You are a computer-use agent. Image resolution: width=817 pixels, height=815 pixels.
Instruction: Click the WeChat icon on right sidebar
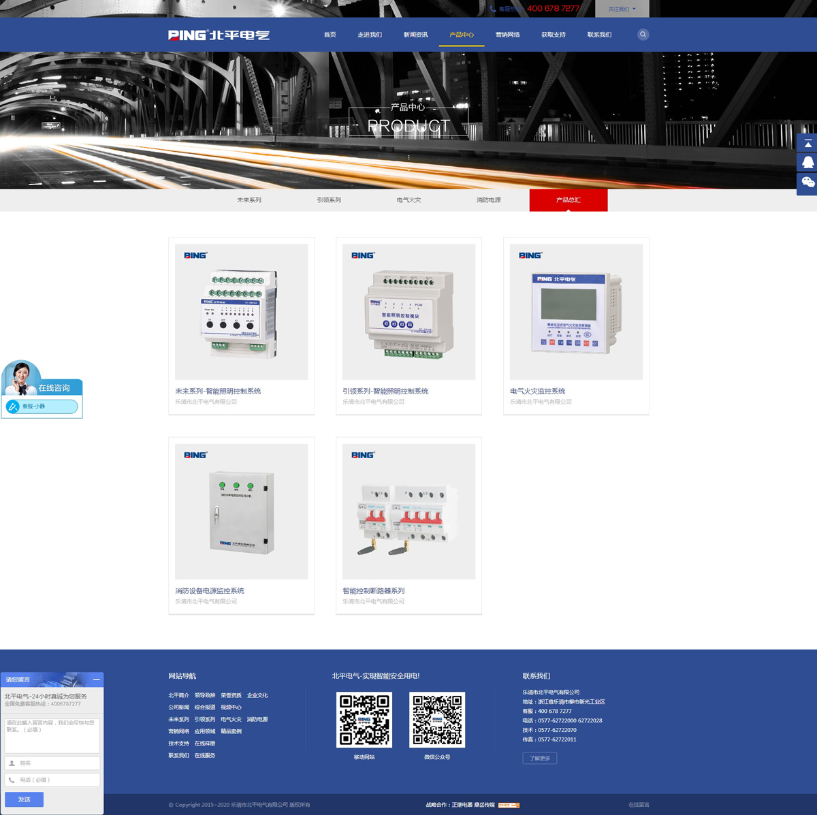(807, 182)
